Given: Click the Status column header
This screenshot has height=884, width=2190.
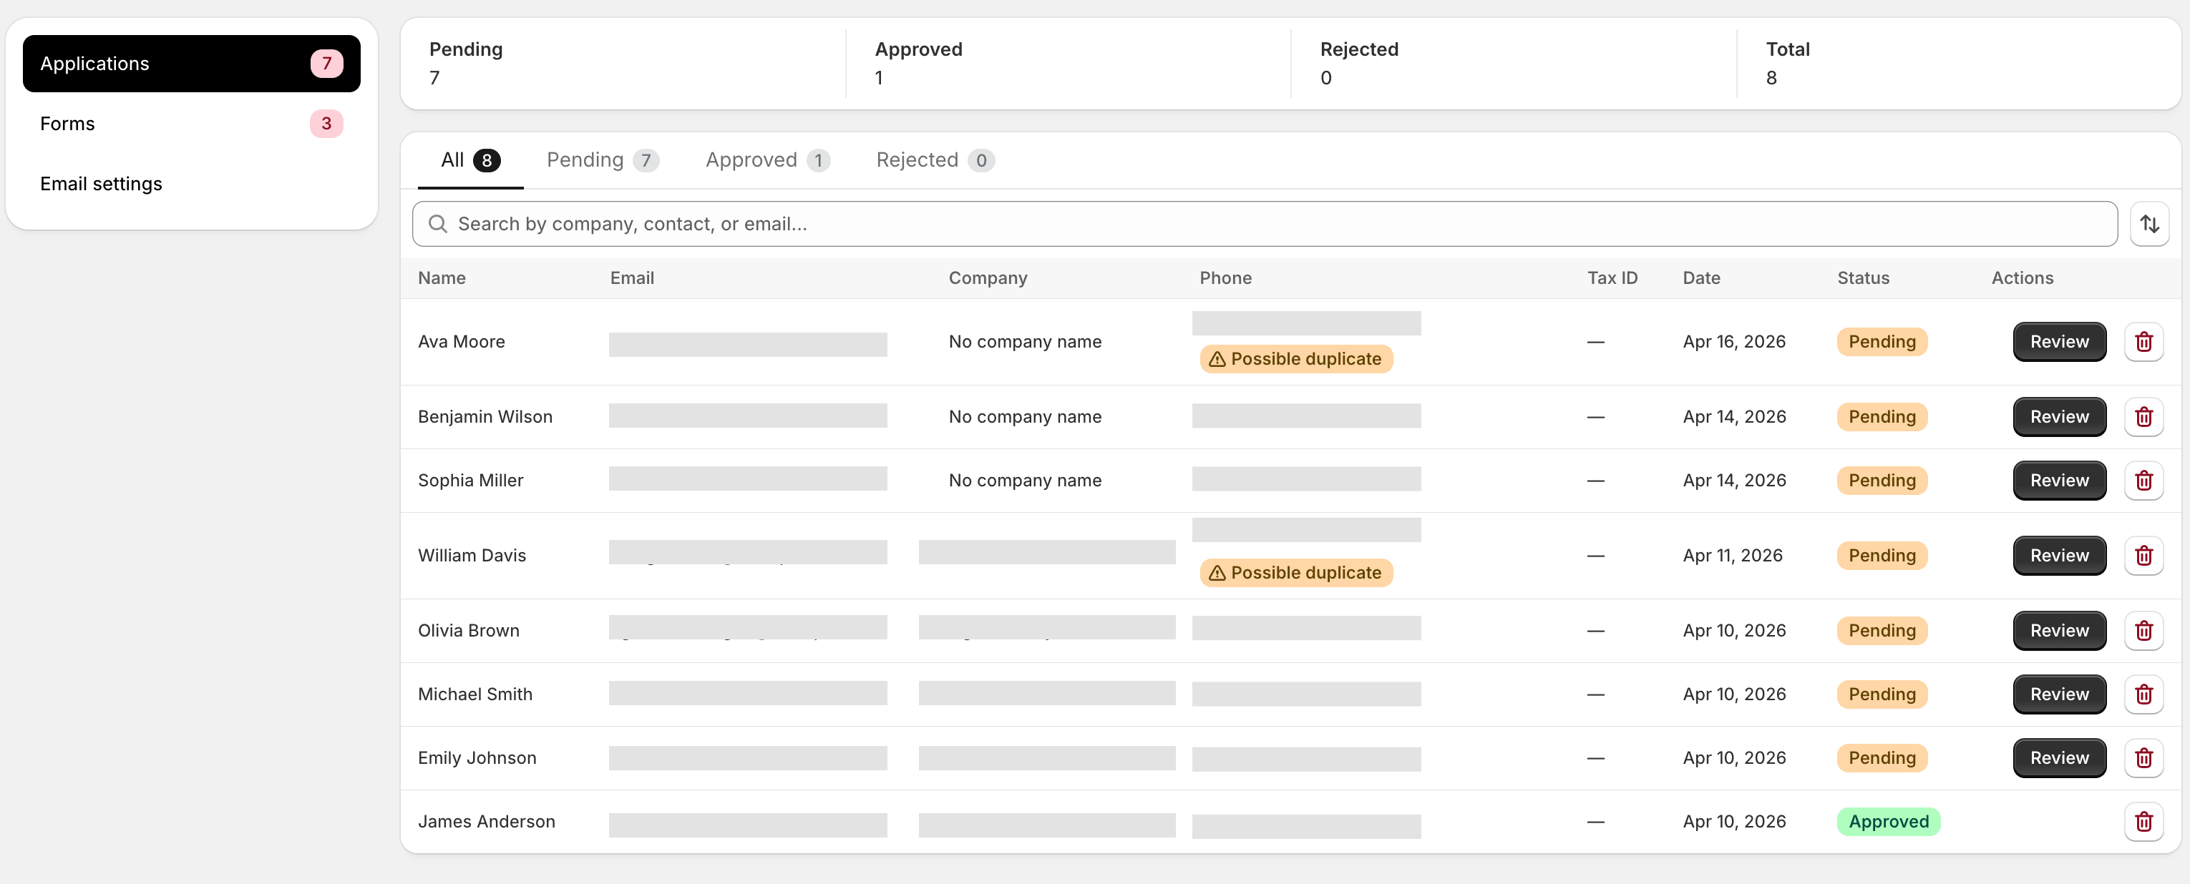Looking at the screenshot, I should (1863, 278).
